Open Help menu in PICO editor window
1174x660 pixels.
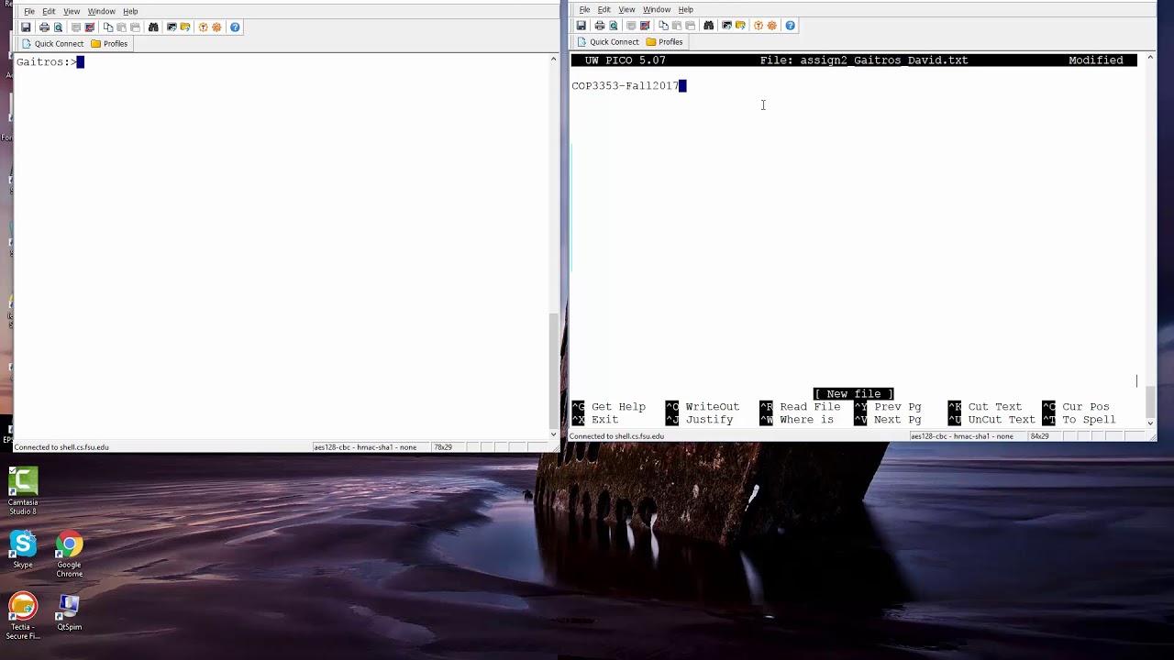[x=686, y=9]
